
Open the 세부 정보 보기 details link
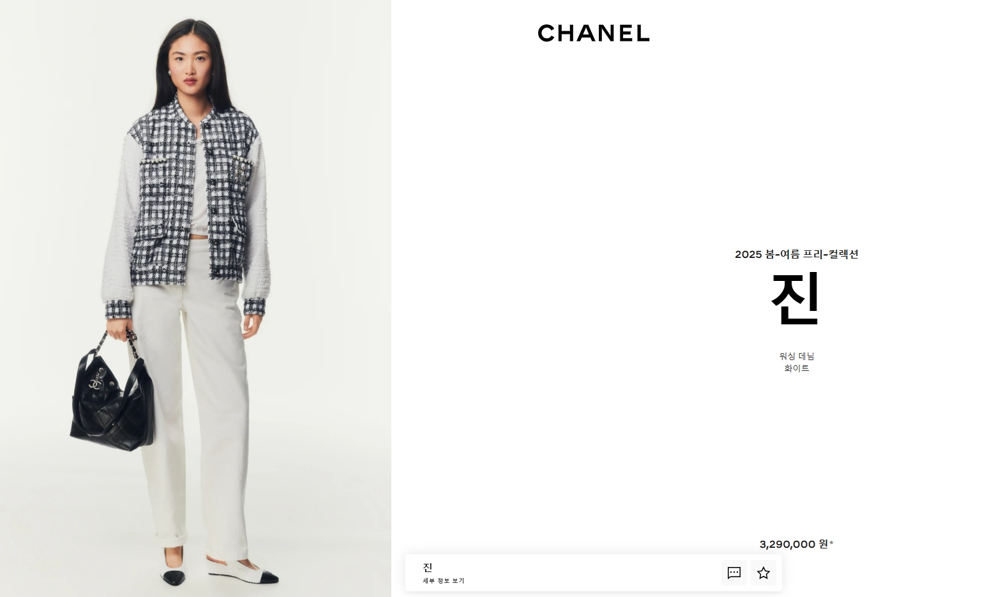pos(443,581)
